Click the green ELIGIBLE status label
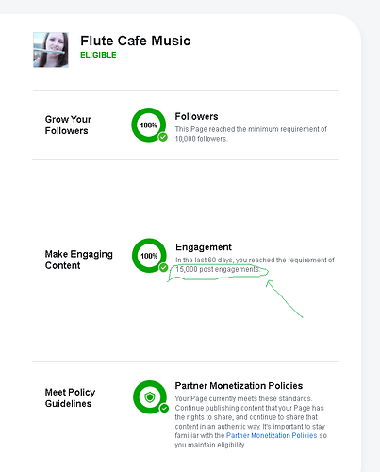Viewport: 380px width, 472px height. 98,55
